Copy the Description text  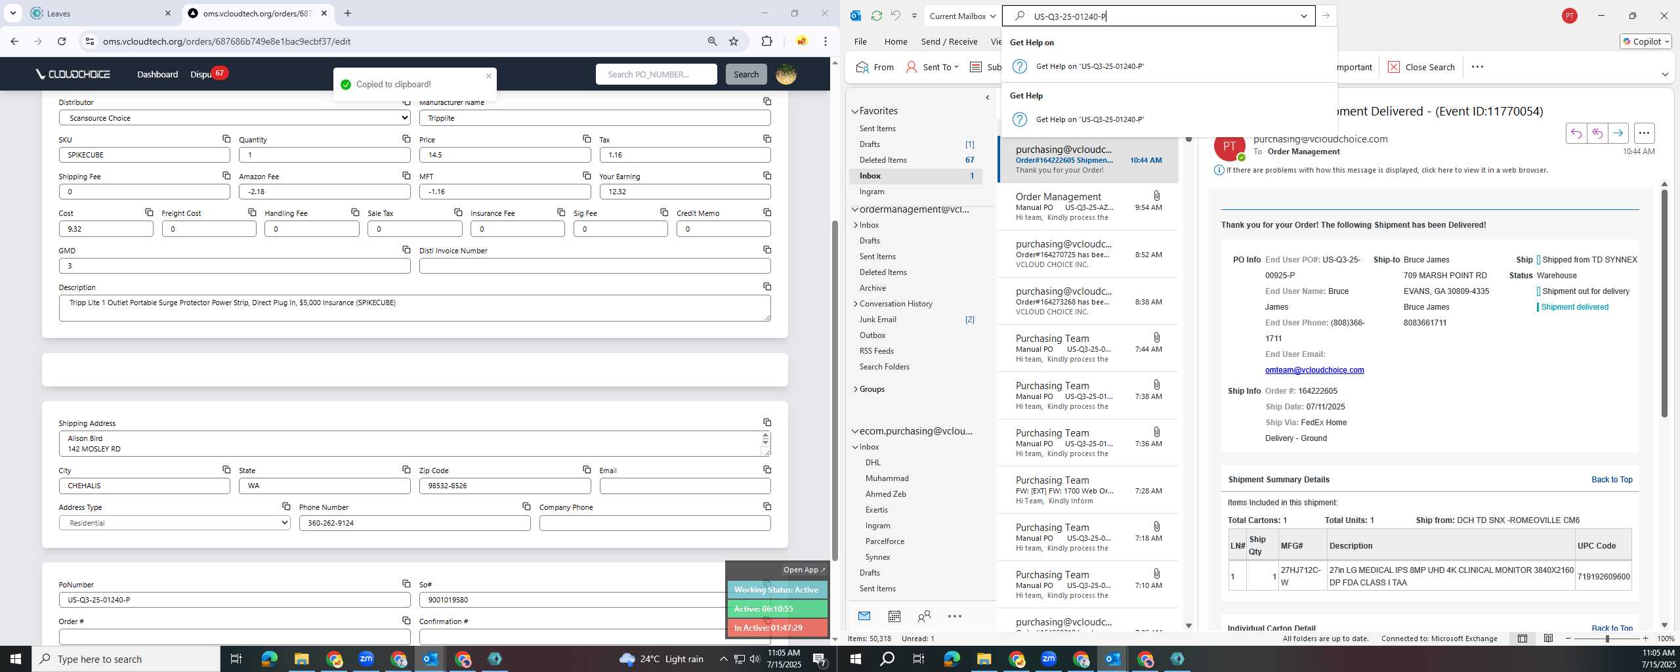(x=767, y=286)
